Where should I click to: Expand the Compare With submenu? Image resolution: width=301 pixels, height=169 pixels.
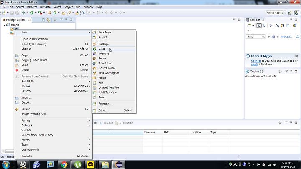53,149
